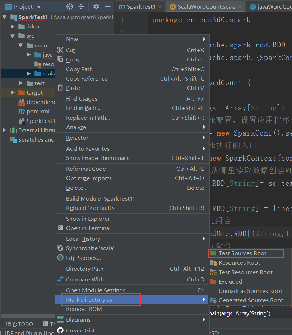Select the Open in Terminal icon

[60, 228]
